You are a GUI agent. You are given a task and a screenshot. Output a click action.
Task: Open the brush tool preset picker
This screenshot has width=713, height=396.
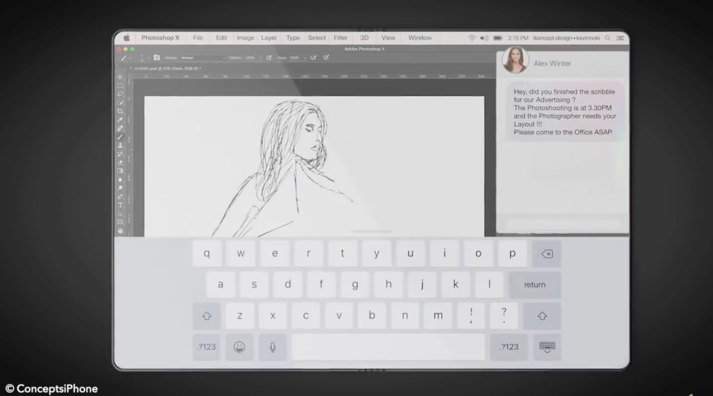126,58
